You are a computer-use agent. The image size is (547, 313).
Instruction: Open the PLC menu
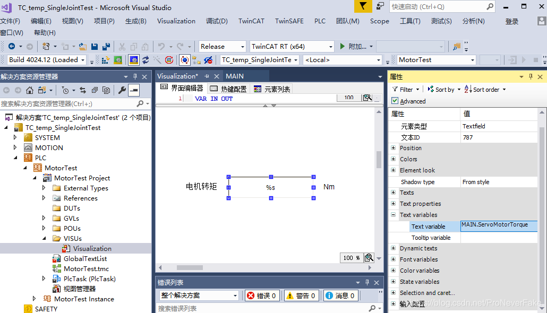[x=320, y=21]
